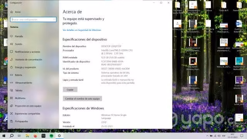Click the Versión value 22H2
This screenshot has width=247, height=139.
pyautogui.click(x=104, y=122)
